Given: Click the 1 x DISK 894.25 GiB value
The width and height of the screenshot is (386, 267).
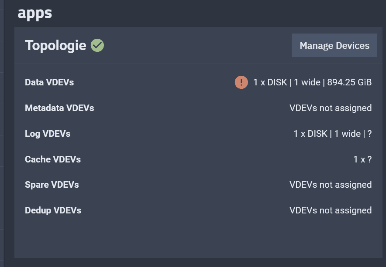Looking at the screenshot, I should point(312,82).
